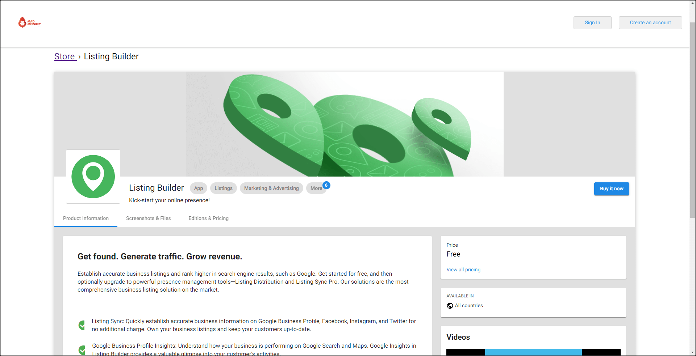
Task: Select the Listings category chip
Action: (224, 188)
